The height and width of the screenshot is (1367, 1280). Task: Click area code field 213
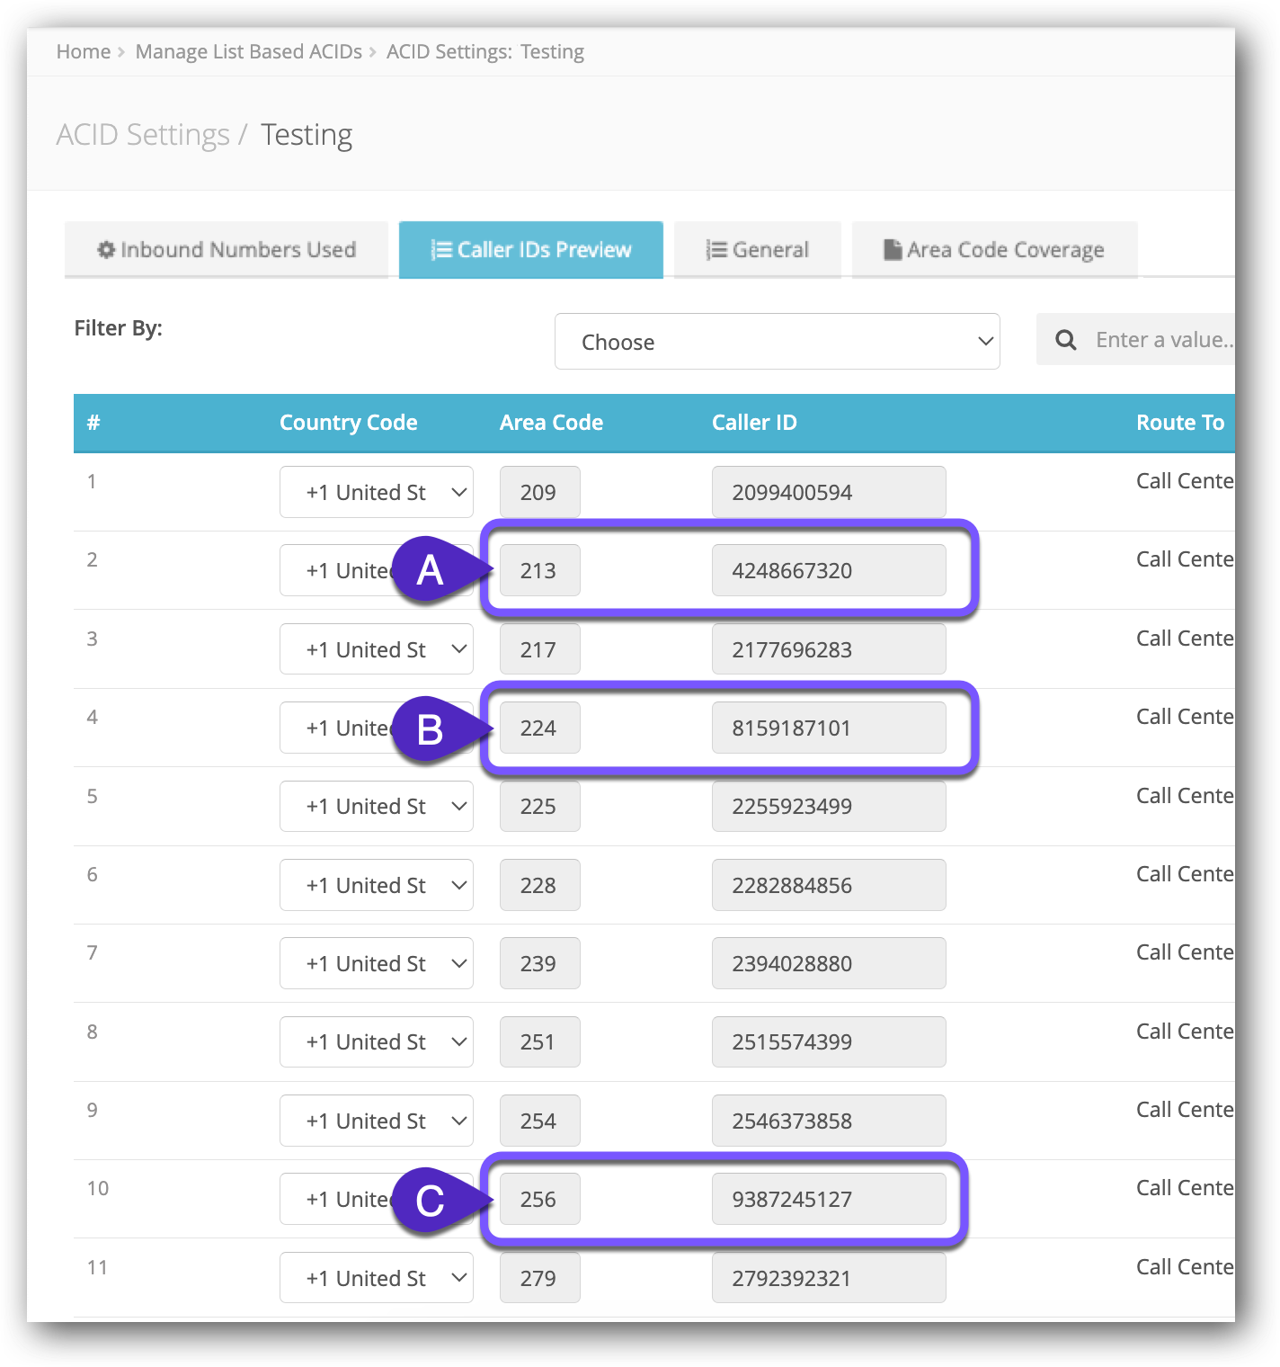click(x=540, y=570)
